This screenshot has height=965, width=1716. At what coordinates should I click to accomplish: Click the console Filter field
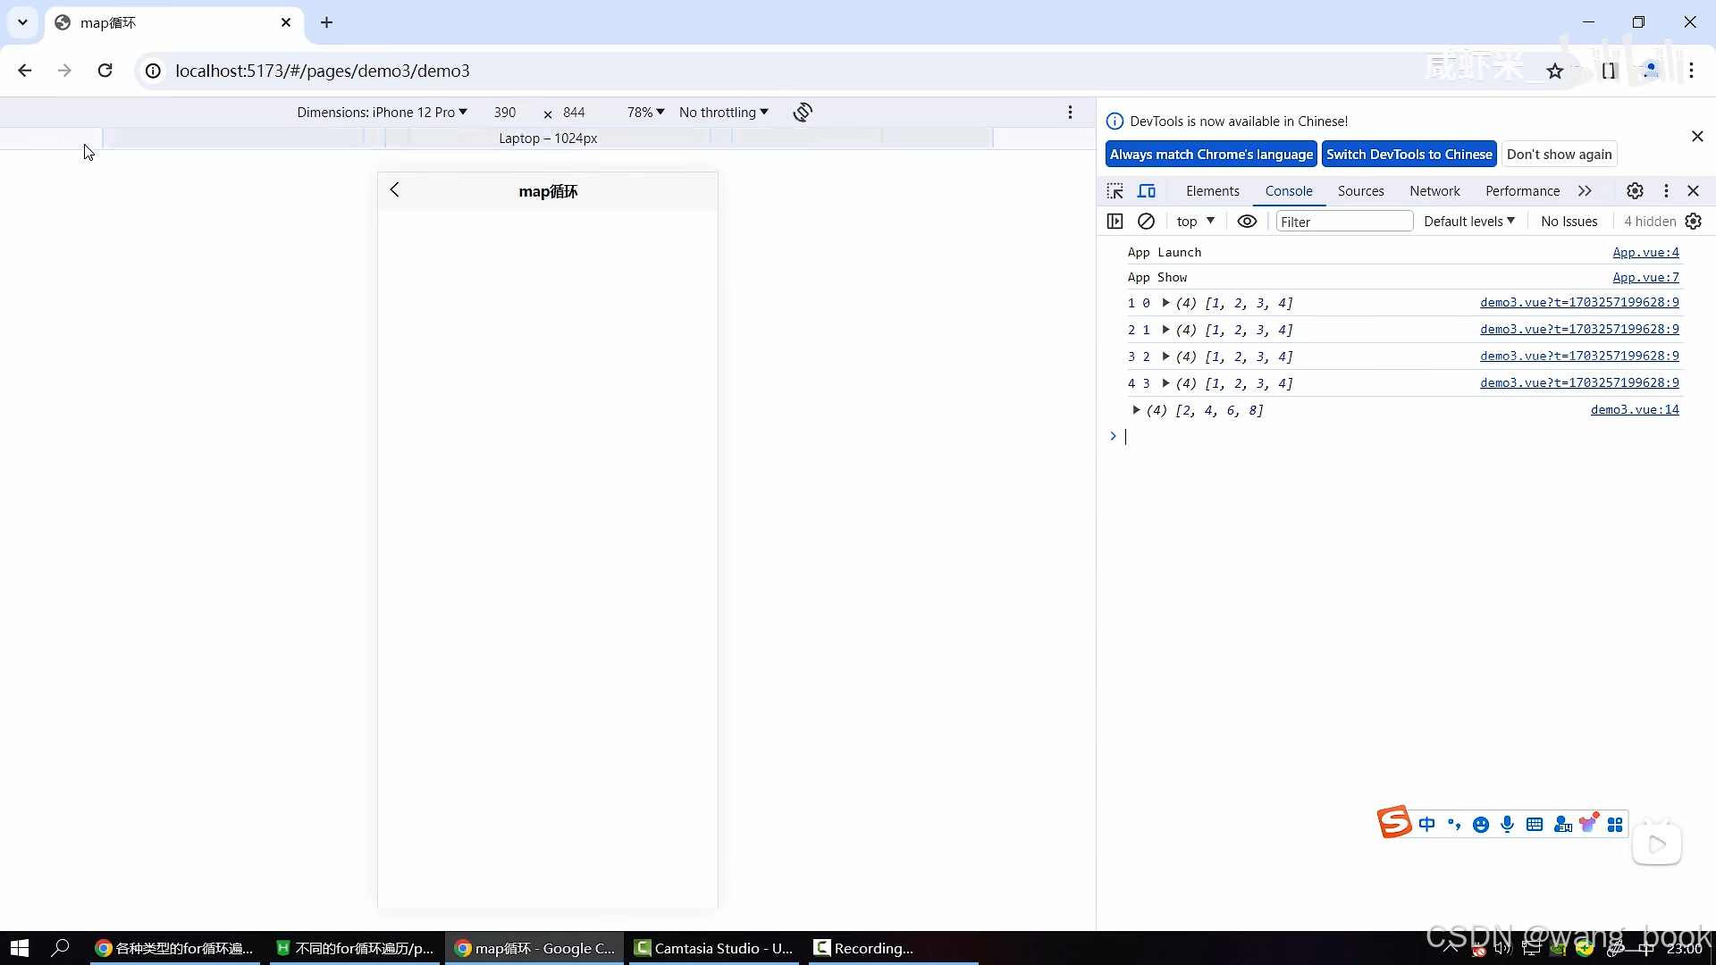click(1343, 221)
